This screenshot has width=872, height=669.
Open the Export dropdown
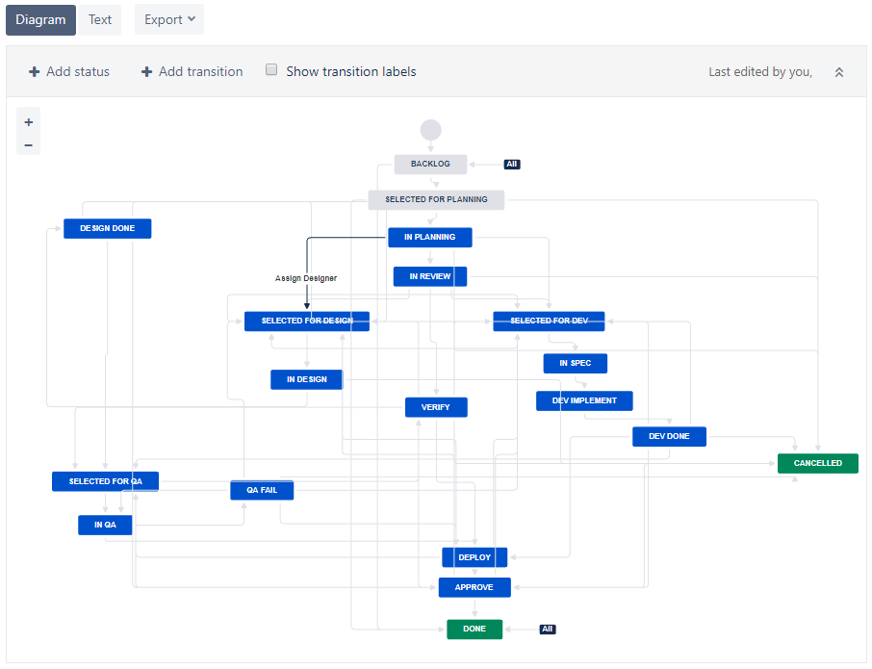click(x=168, y=19)
